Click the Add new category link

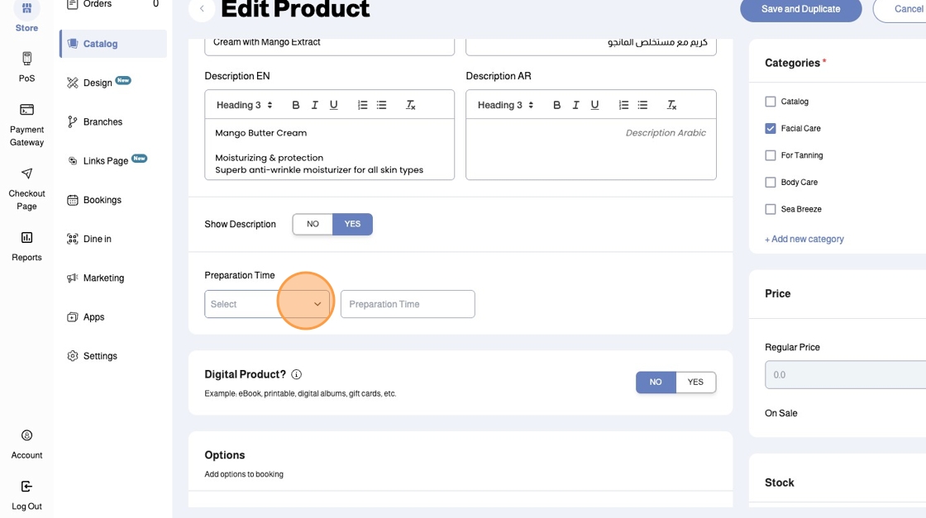coord(804,239)
